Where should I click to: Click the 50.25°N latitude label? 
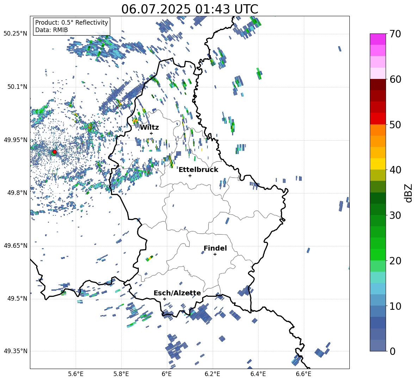[15, 34]
